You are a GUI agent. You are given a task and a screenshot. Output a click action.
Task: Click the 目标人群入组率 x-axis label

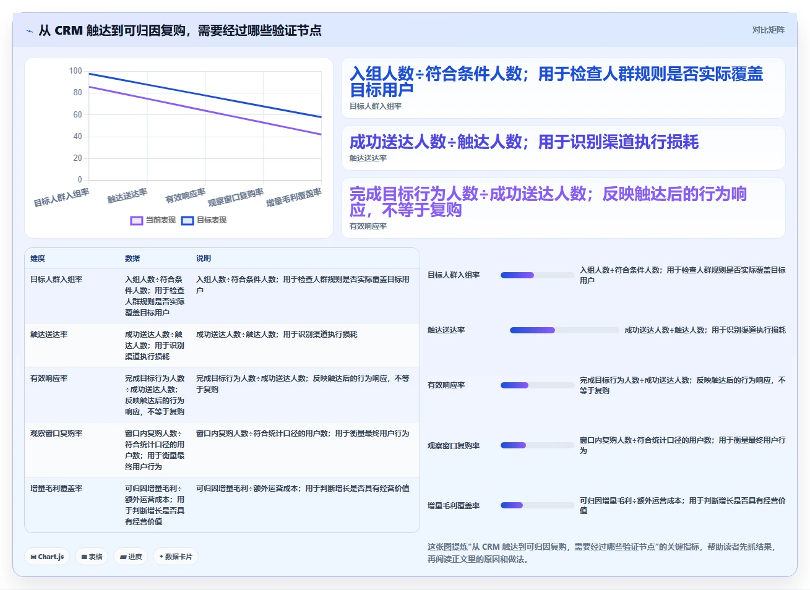[x=61, y=198]
